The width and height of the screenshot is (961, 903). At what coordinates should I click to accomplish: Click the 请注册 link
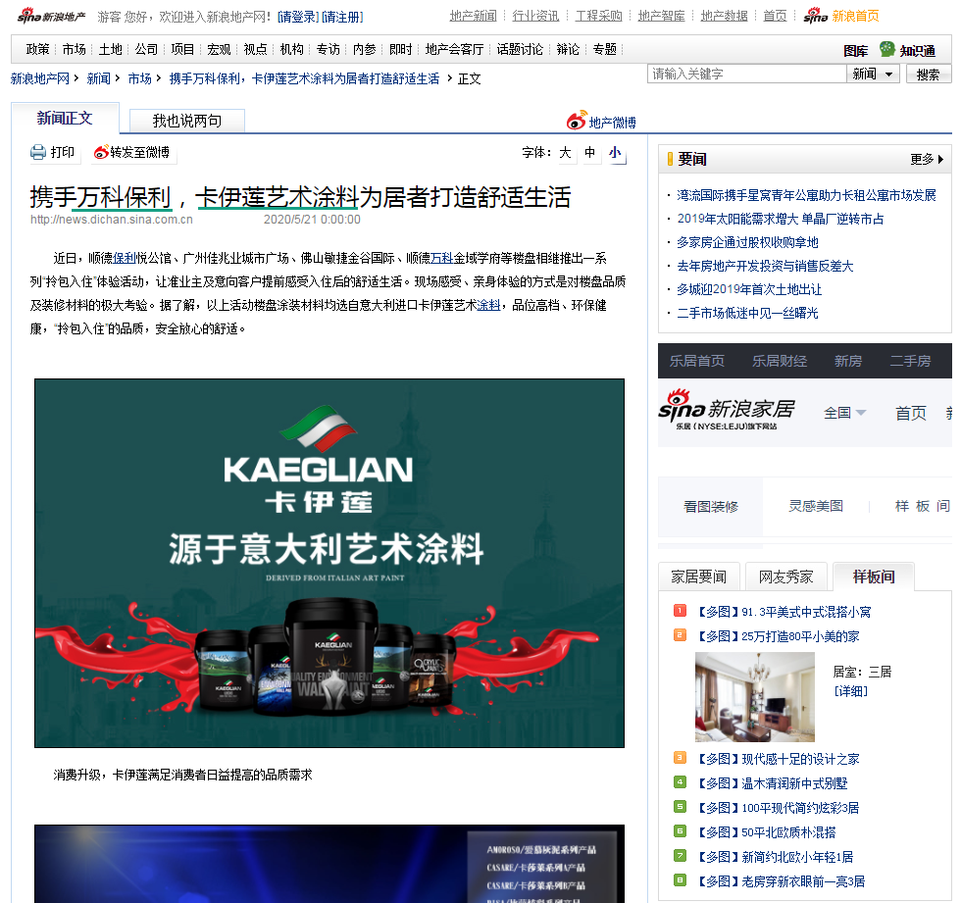pyautogui.click(x=342, y=17)
